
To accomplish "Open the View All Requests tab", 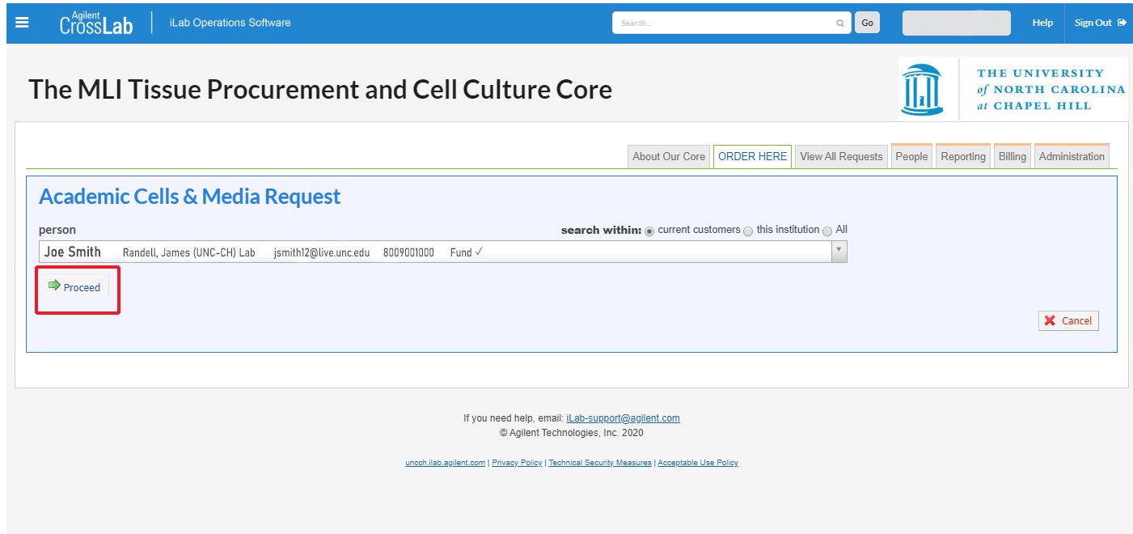I will [x=841, y=157].
